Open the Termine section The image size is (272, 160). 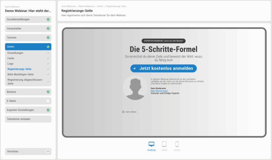(28, 38)
